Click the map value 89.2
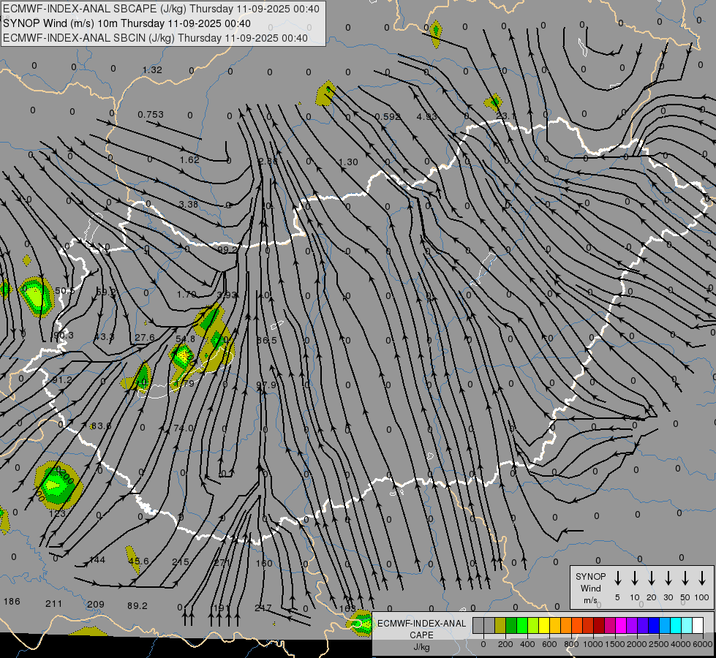This screenshot has height=658, width=716. point(137,606)
